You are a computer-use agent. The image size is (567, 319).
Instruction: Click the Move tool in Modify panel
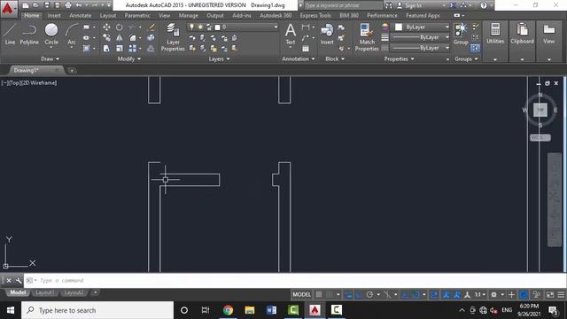tap(106, 27)
